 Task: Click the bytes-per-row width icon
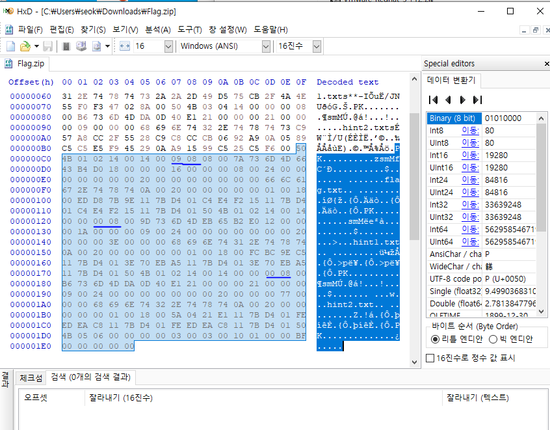click(125, 46)
